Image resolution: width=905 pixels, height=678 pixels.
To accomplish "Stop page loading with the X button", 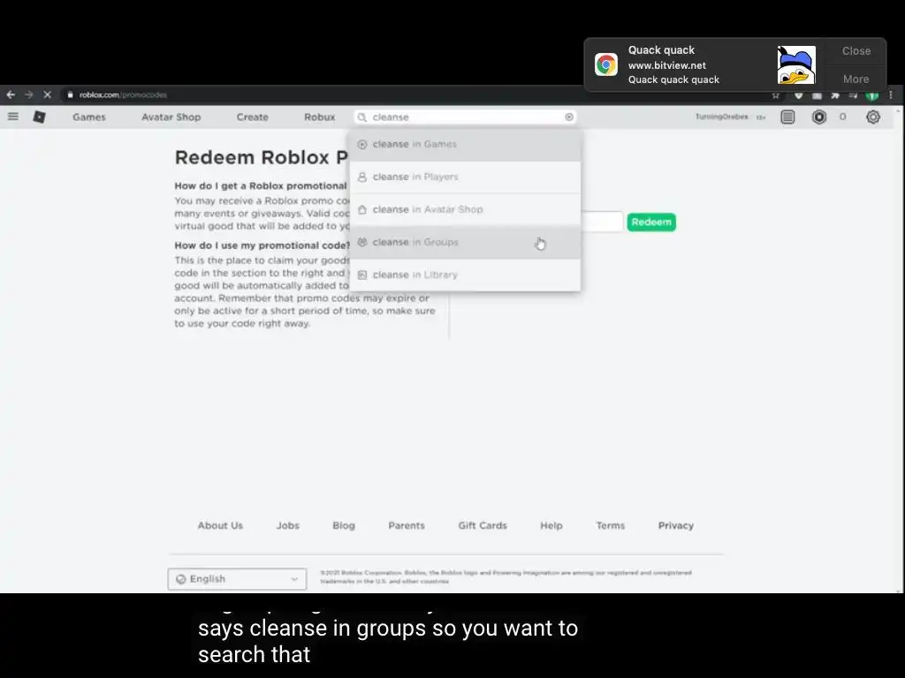I will pos(48,94).
